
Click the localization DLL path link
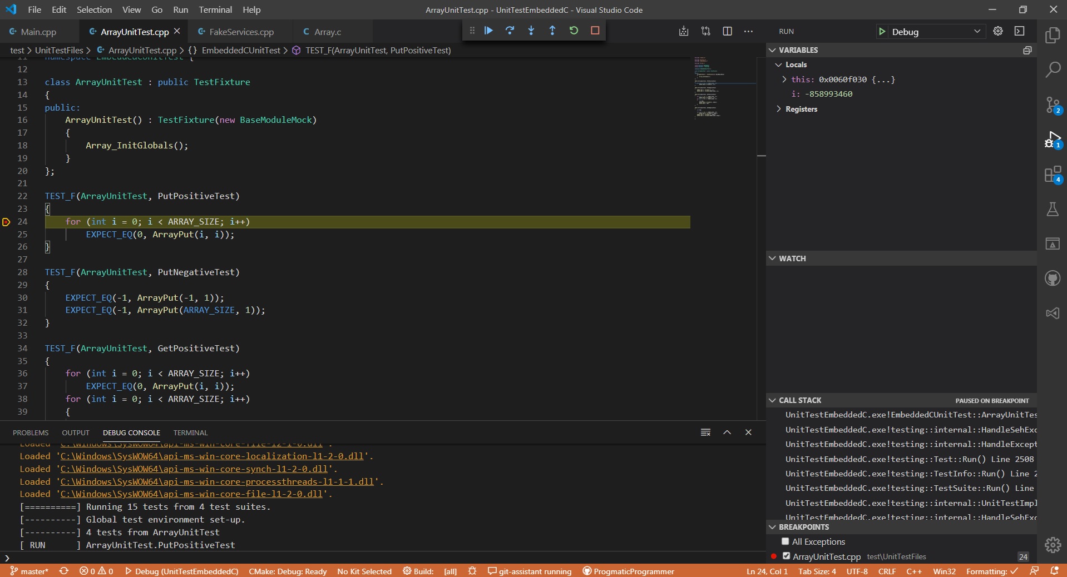coord(211,456)
